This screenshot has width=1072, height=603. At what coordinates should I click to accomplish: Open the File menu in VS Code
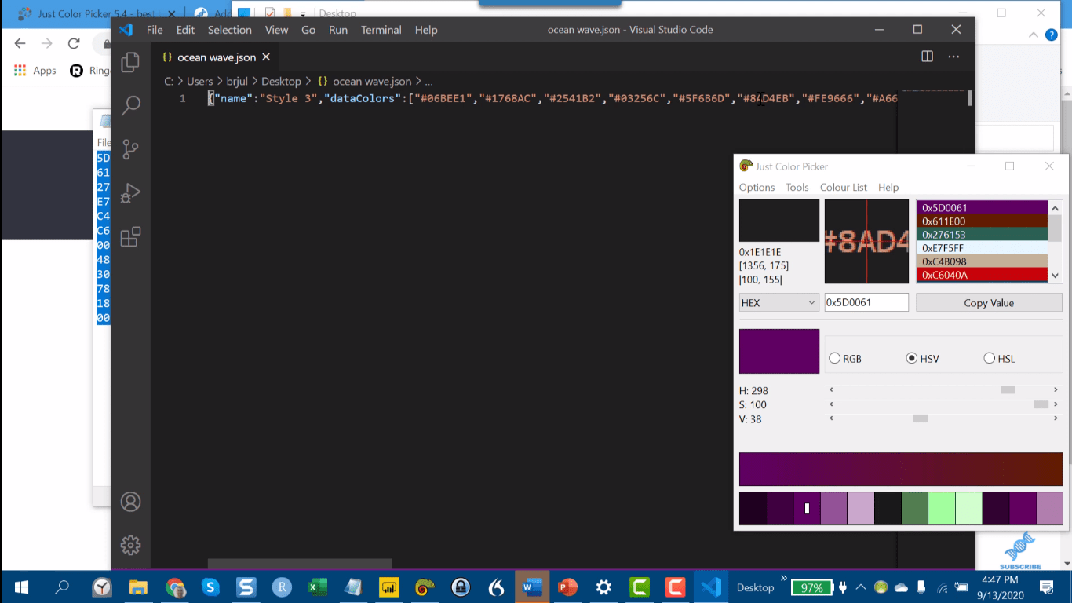155,30
